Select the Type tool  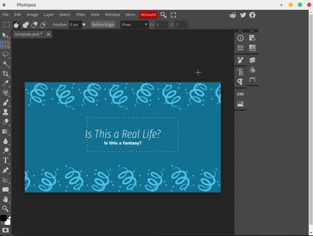(x=6, y=160)
